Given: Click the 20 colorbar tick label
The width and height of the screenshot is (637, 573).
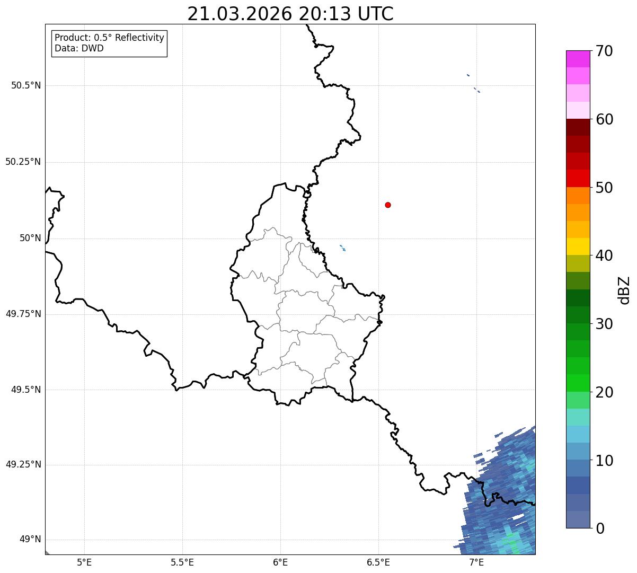Looking at the screenshot, I should click(604, 392).
